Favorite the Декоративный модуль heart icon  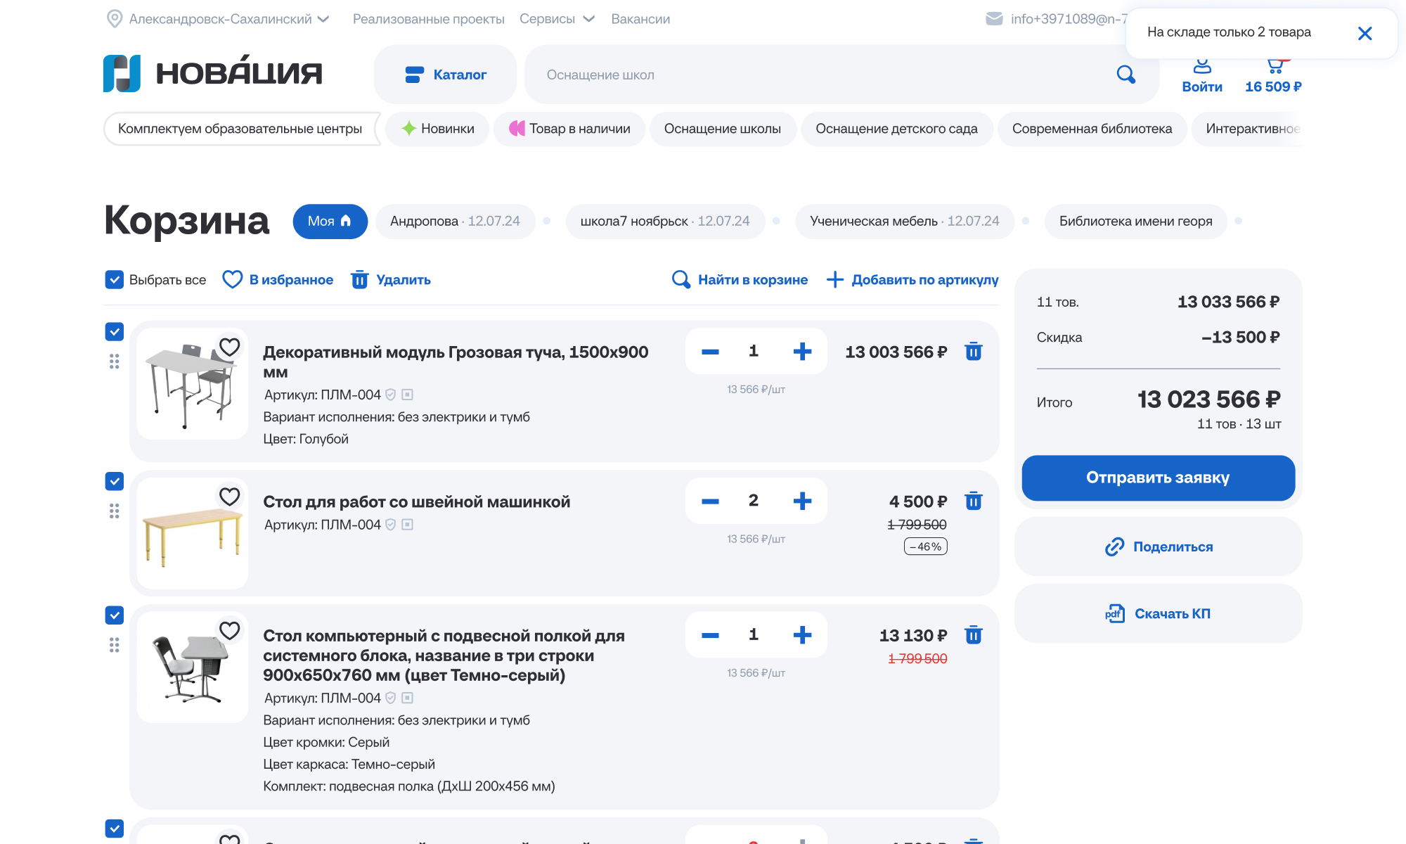tap(229, 347)
